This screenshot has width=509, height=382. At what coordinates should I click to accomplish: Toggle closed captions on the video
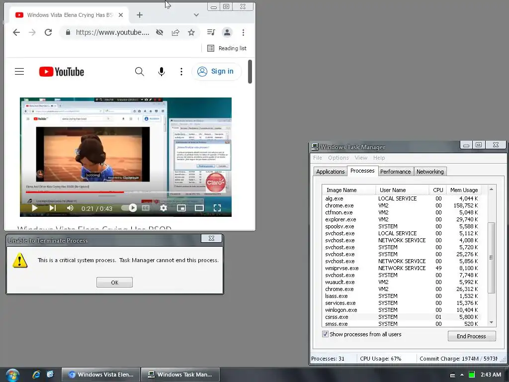coord(146,208)
